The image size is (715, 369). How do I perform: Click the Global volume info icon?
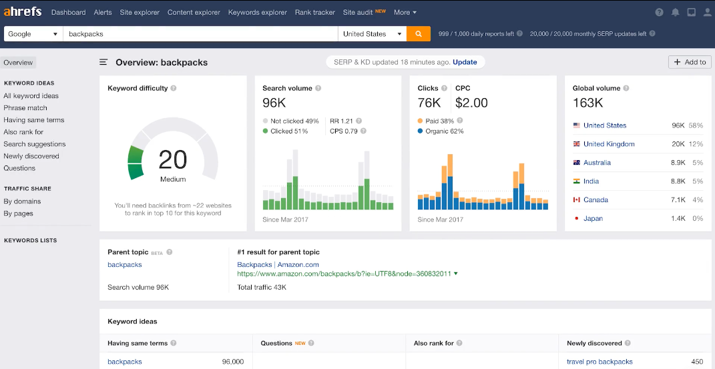click(x=626, y=88)
